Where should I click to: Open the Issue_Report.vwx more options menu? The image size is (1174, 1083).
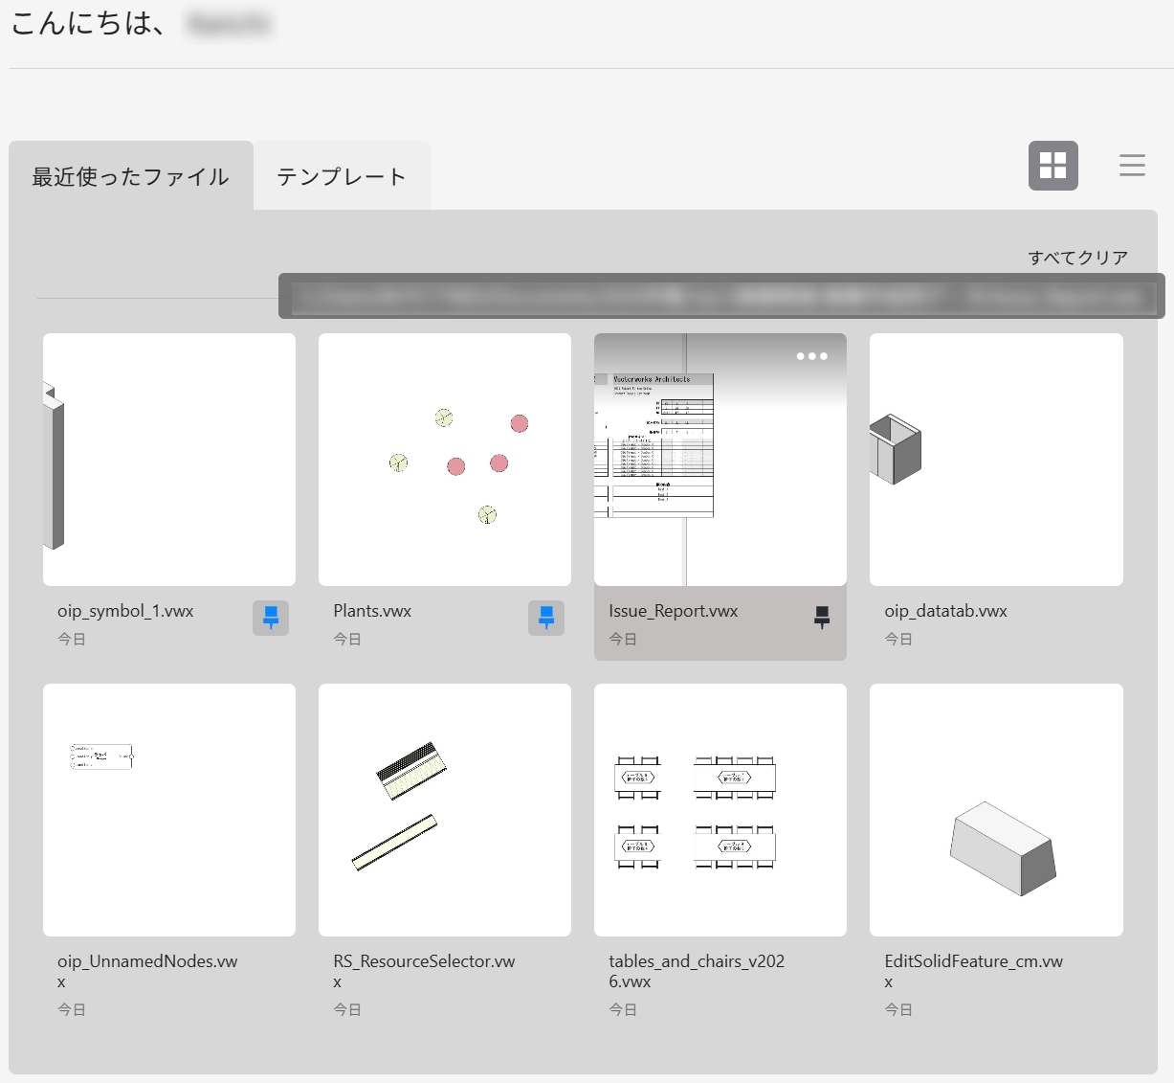pos(811,356)
